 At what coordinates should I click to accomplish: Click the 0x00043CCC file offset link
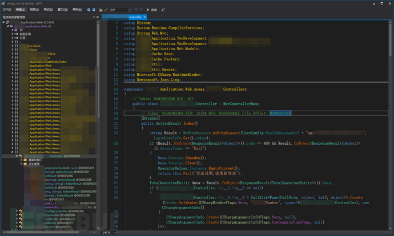(x=280, y=113)
